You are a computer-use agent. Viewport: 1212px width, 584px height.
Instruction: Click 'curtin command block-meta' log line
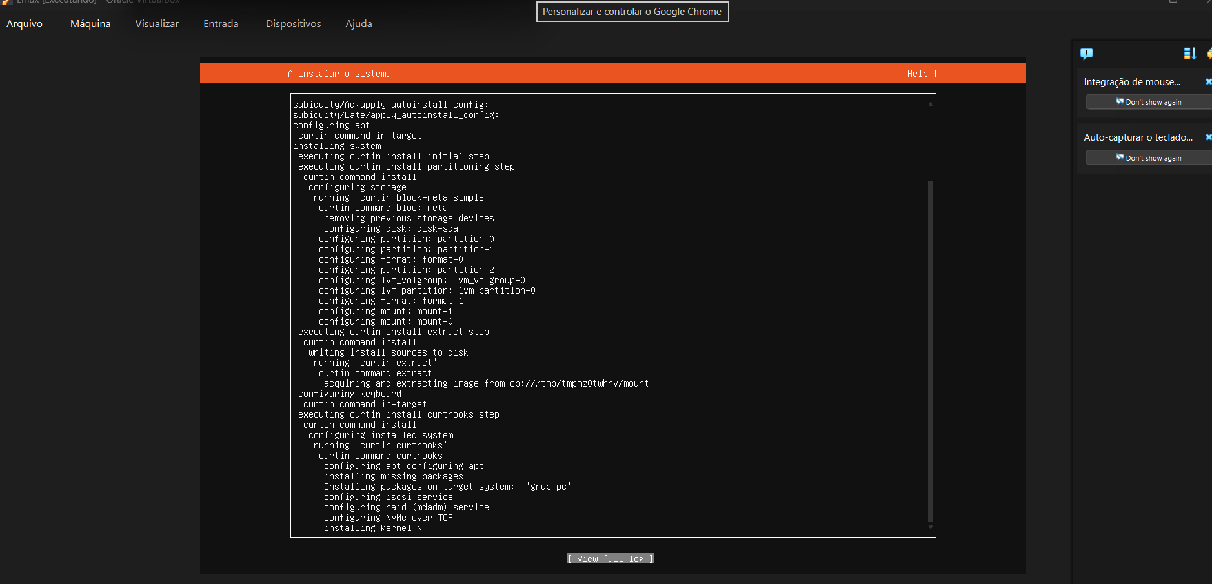[x=383, y=208]
